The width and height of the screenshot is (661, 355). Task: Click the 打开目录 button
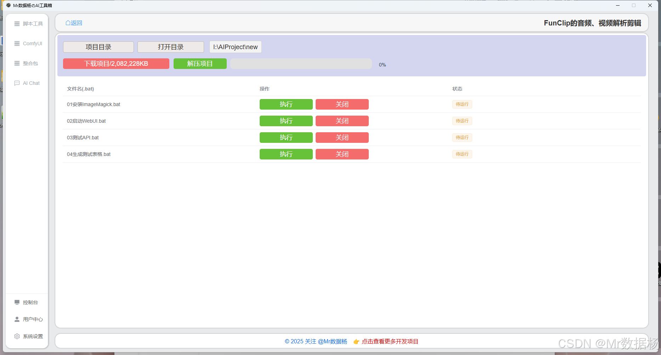[171, 47]
